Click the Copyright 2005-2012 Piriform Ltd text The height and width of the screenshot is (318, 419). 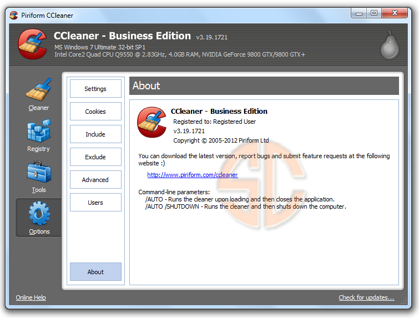[221, 140]
